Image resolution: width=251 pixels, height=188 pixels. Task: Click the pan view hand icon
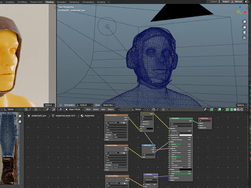(244, 27)
